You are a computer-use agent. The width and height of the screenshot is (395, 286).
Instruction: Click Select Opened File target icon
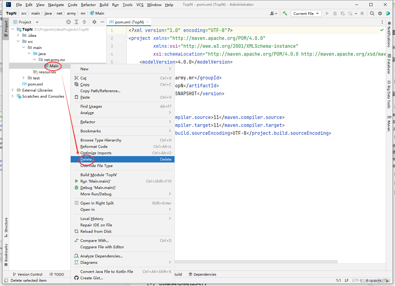tap(69, 22)
